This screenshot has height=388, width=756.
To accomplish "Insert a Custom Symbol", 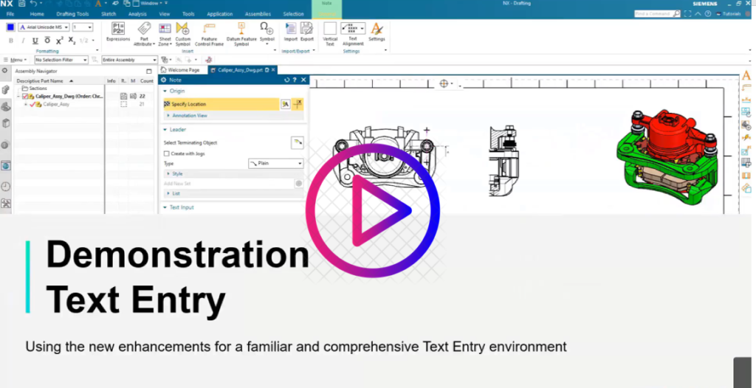I will point(182,30).
